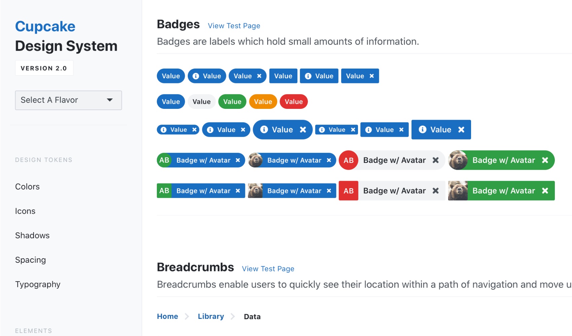
Task: Click the bear avatar on the rounded green badge
Action: pos(458,160)
